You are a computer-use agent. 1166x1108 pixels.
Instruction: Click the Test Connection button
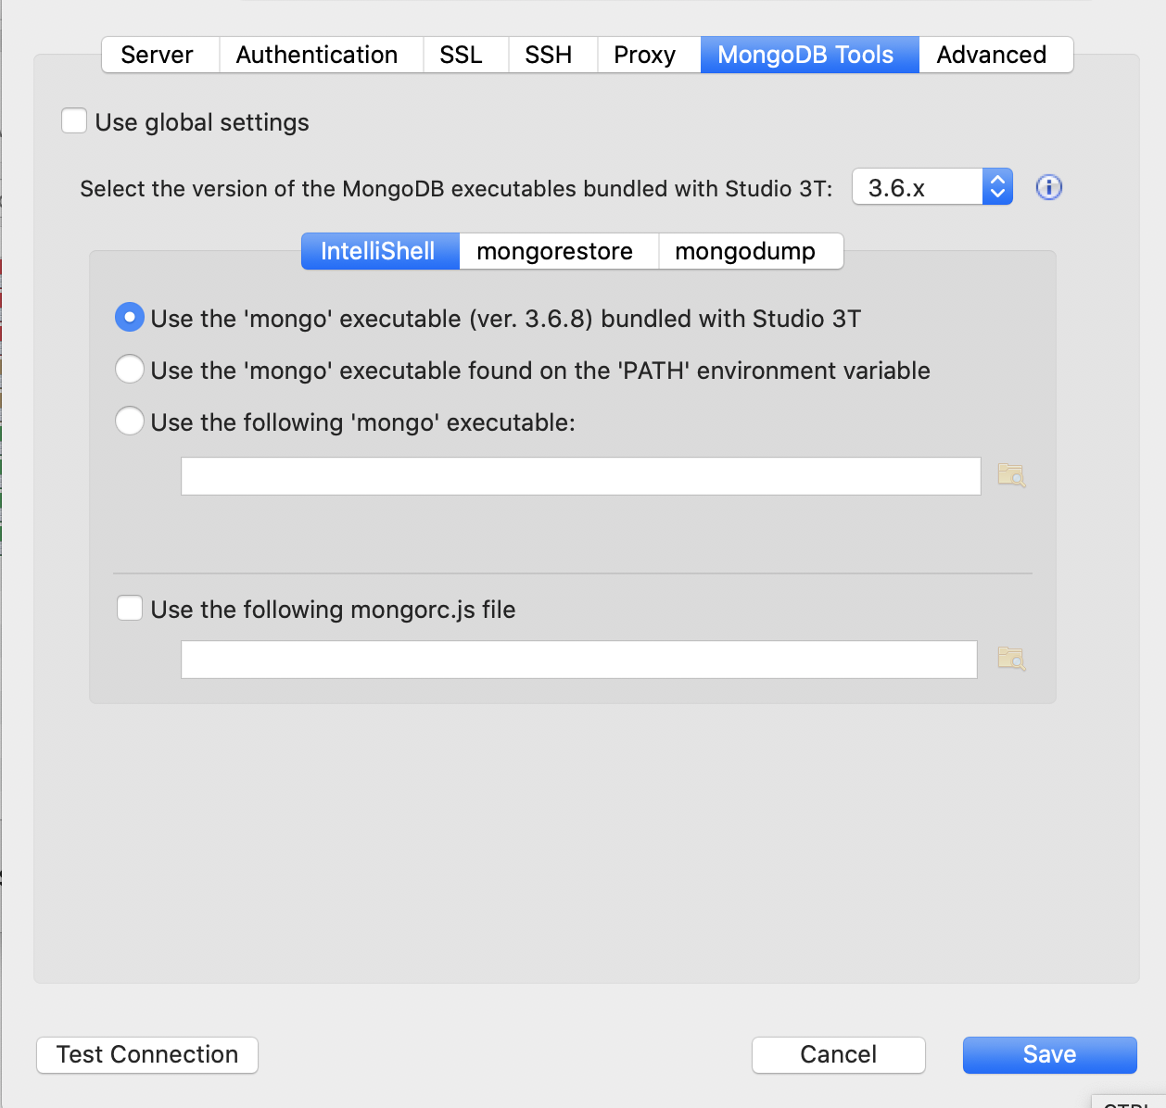pos(147,1055)
